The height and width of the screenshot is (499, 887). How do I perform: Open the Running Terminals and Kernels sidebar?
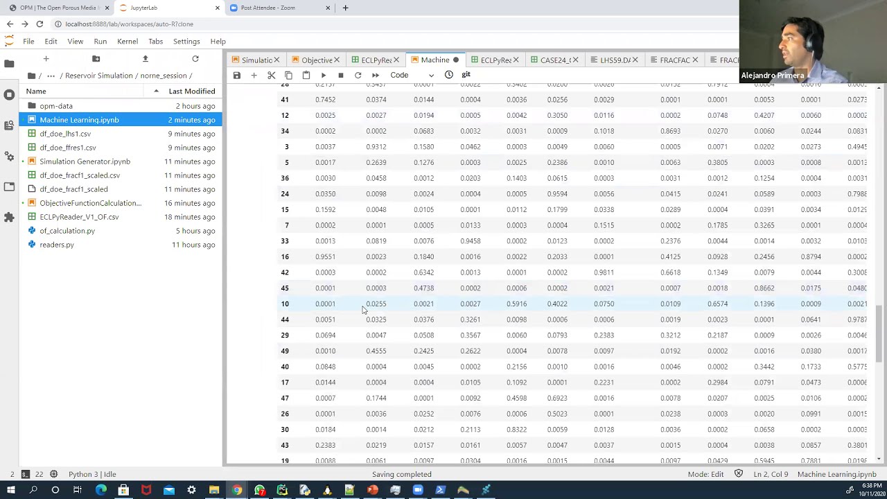click(x=9, y=94)
